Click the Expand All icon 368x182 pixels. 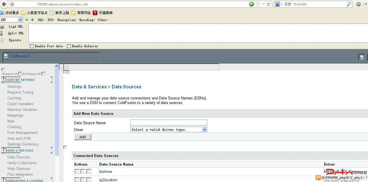pos(20,74)
